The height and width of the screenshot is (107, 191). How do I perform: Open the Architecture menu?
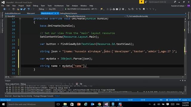tap(59, 6)
